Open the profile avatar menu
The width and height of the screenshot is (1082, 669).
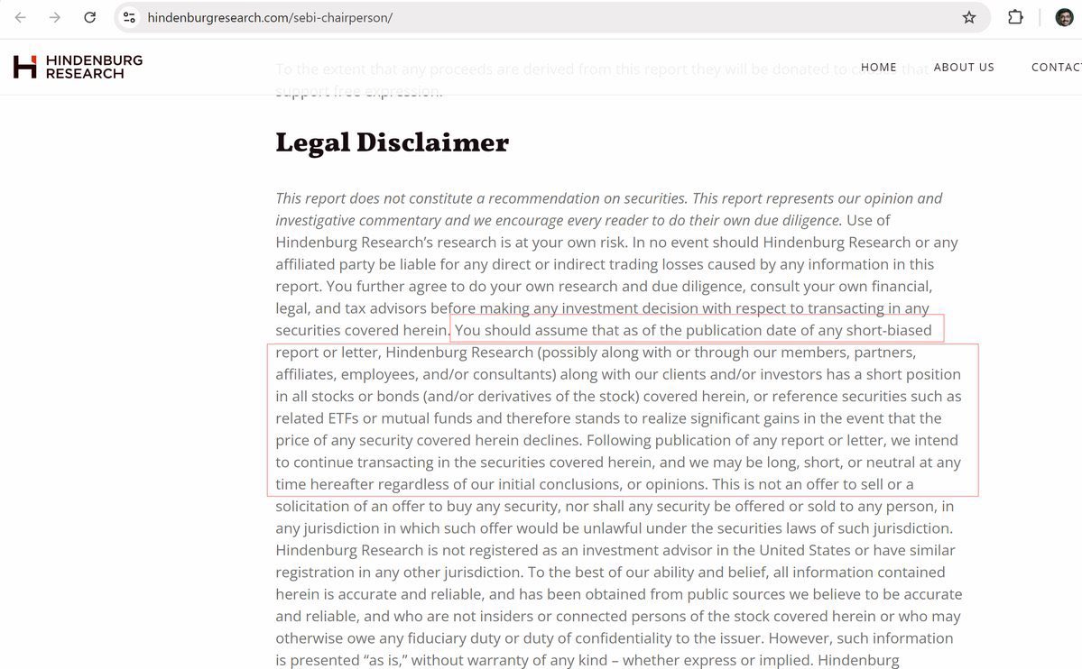[x=1064, y=17]
